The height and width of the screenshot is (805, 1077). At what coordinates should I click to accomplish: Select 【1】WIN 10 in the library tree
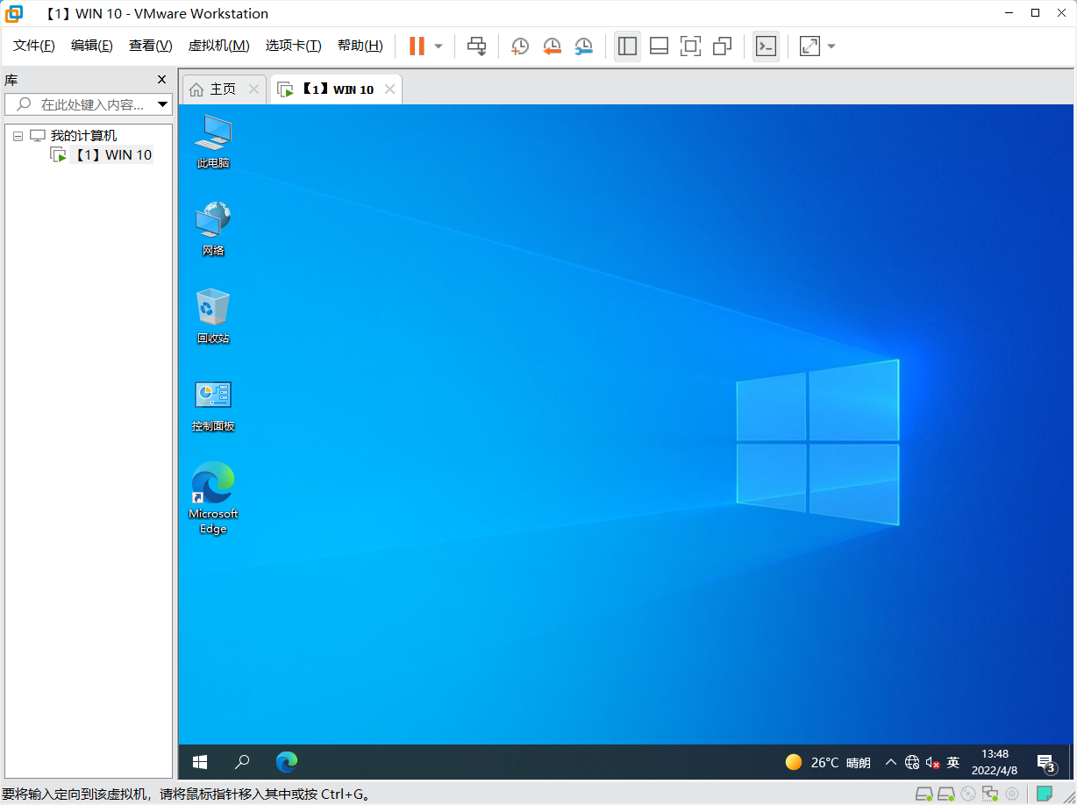point(111,155)
